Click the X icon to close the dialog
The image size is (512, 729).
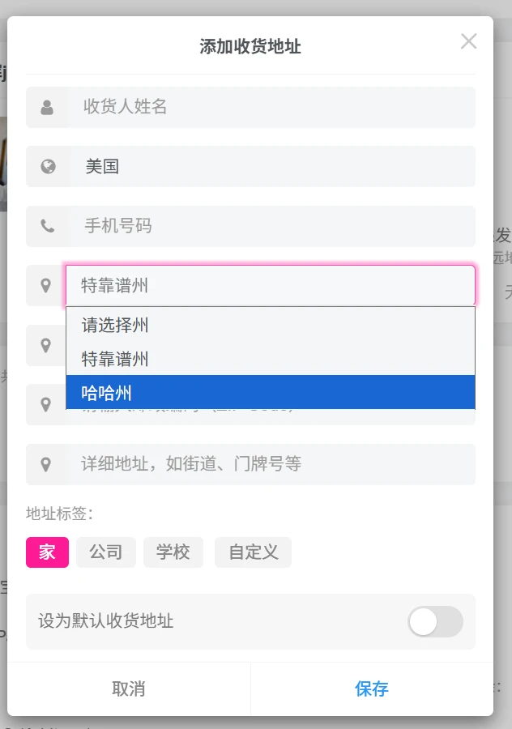click(x=468, y=41)
